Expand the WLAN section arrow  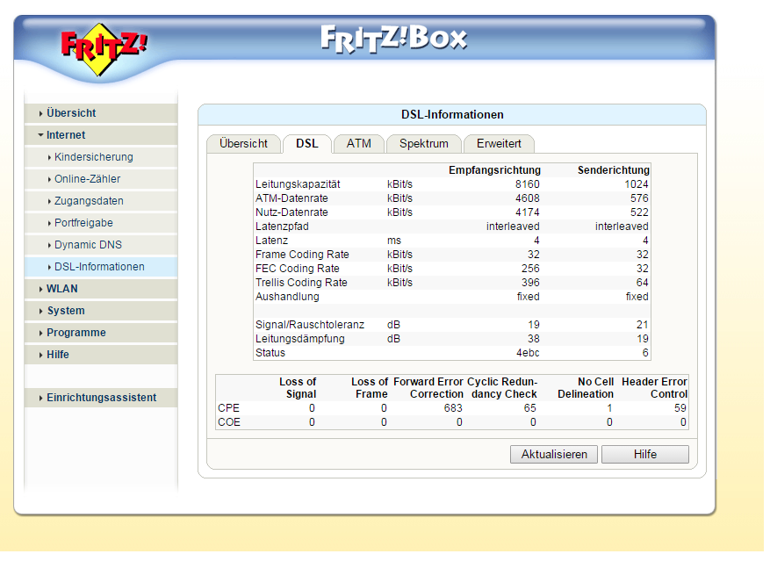click(40, 290)
